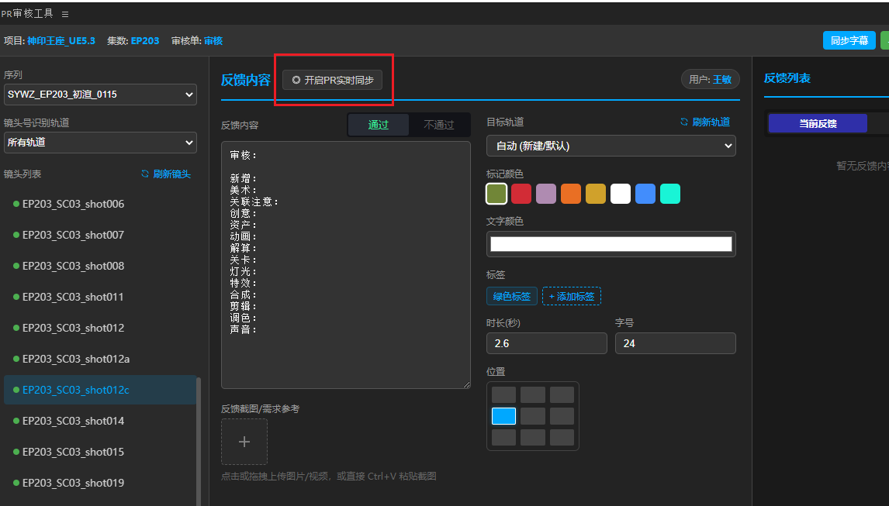Image resolution: width=889 pixels, height=506 pixels.
Task: Select the middle-left position grid cell
Action: point(503,416)
